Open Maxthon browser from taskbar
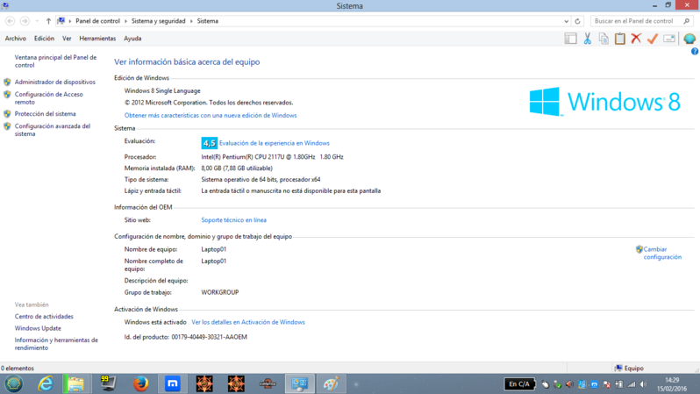700x394 pixels. pos(172,383)
